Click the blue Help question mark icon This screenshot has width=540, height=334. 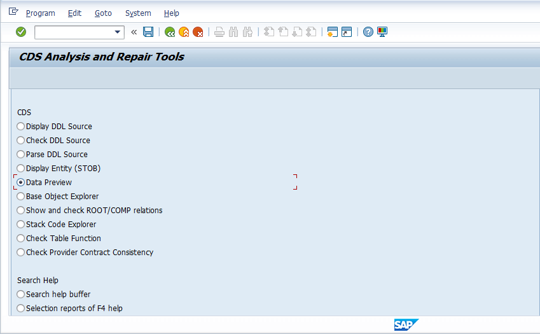[368, 32]
